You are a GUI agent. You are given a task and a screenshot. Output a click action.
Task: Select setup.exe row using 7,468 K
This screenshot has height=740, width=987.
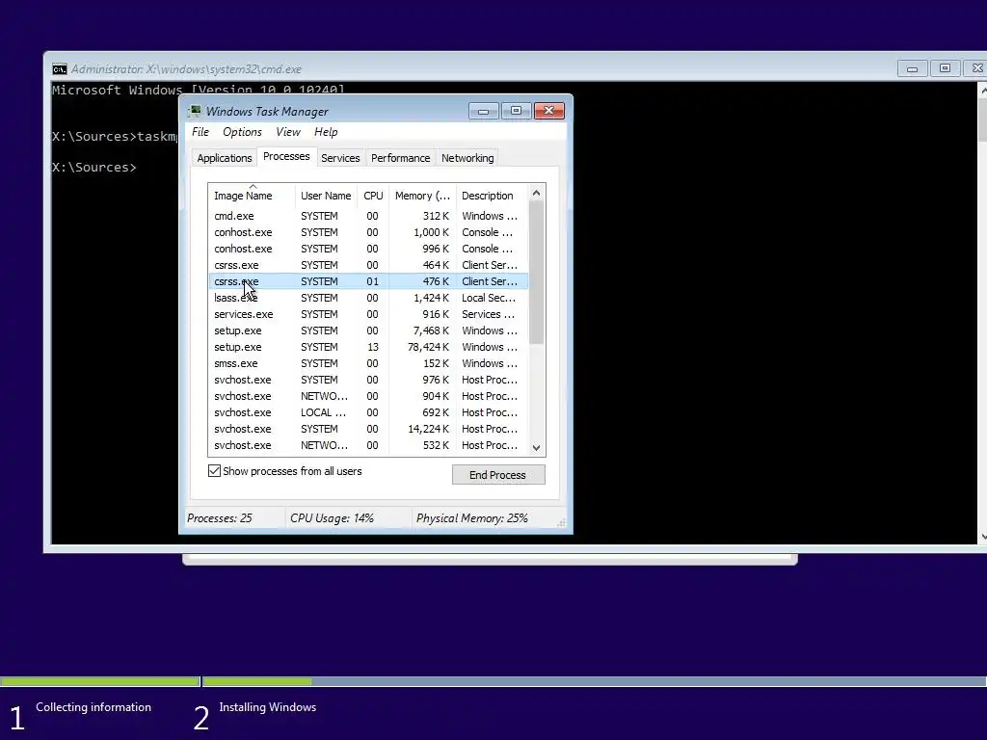point(368,330)
